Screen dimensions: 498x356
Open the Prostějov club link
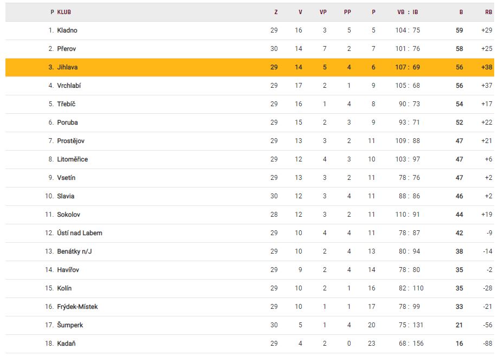[x=70, y=141]
